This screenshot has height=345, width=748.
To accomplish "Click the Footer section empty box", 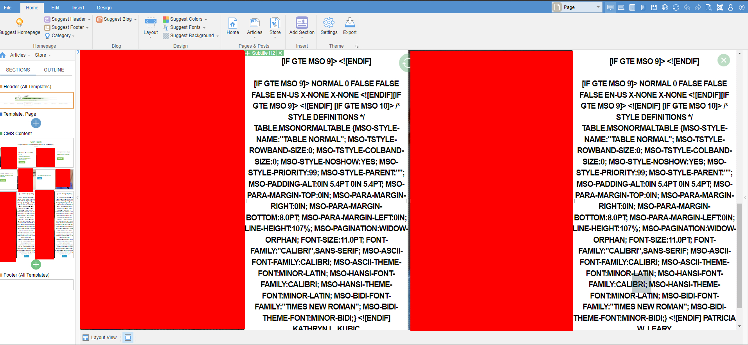I will (37, 285).
